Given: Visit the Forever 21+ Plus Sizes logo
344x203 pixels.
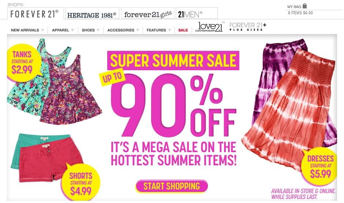Looking at the screenshot, I should pyautogui.click(x=248, y=27).
